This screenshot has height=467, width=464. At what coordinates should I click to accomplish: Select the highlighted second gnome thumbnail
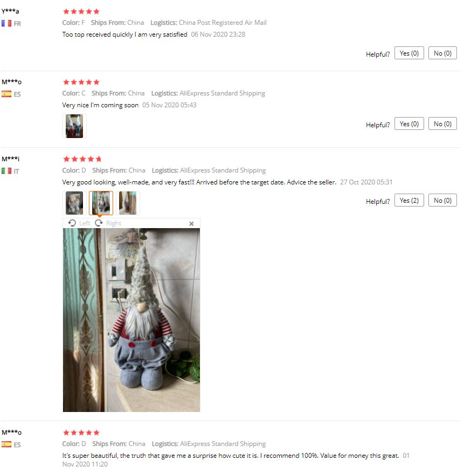coord(101,203)
